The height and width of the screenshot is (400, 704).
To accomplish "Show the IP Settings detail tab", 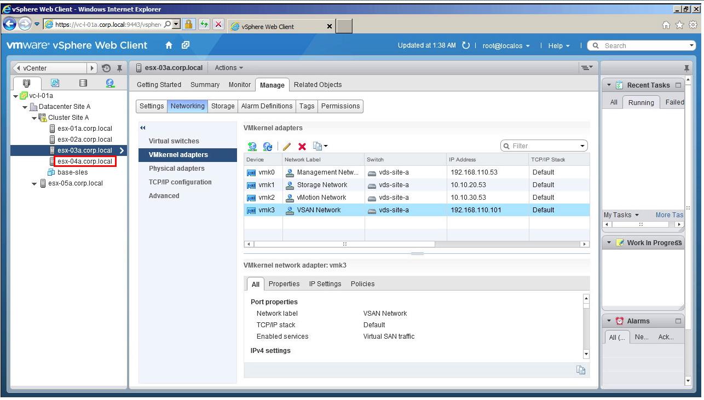I will [325, 284].
